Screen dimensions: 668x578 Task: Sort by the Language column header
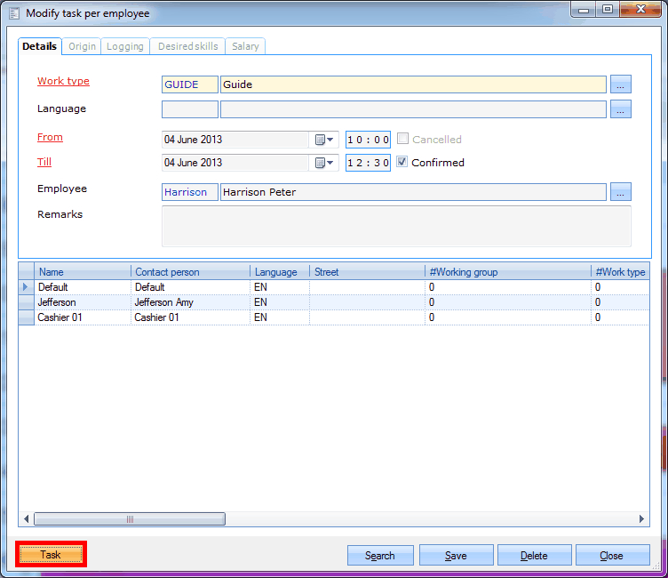(x=280, y=272)
